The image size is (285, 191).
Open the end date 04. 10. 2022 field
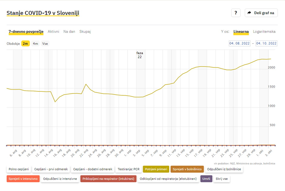pyautogui.click(x=267, y=43)
